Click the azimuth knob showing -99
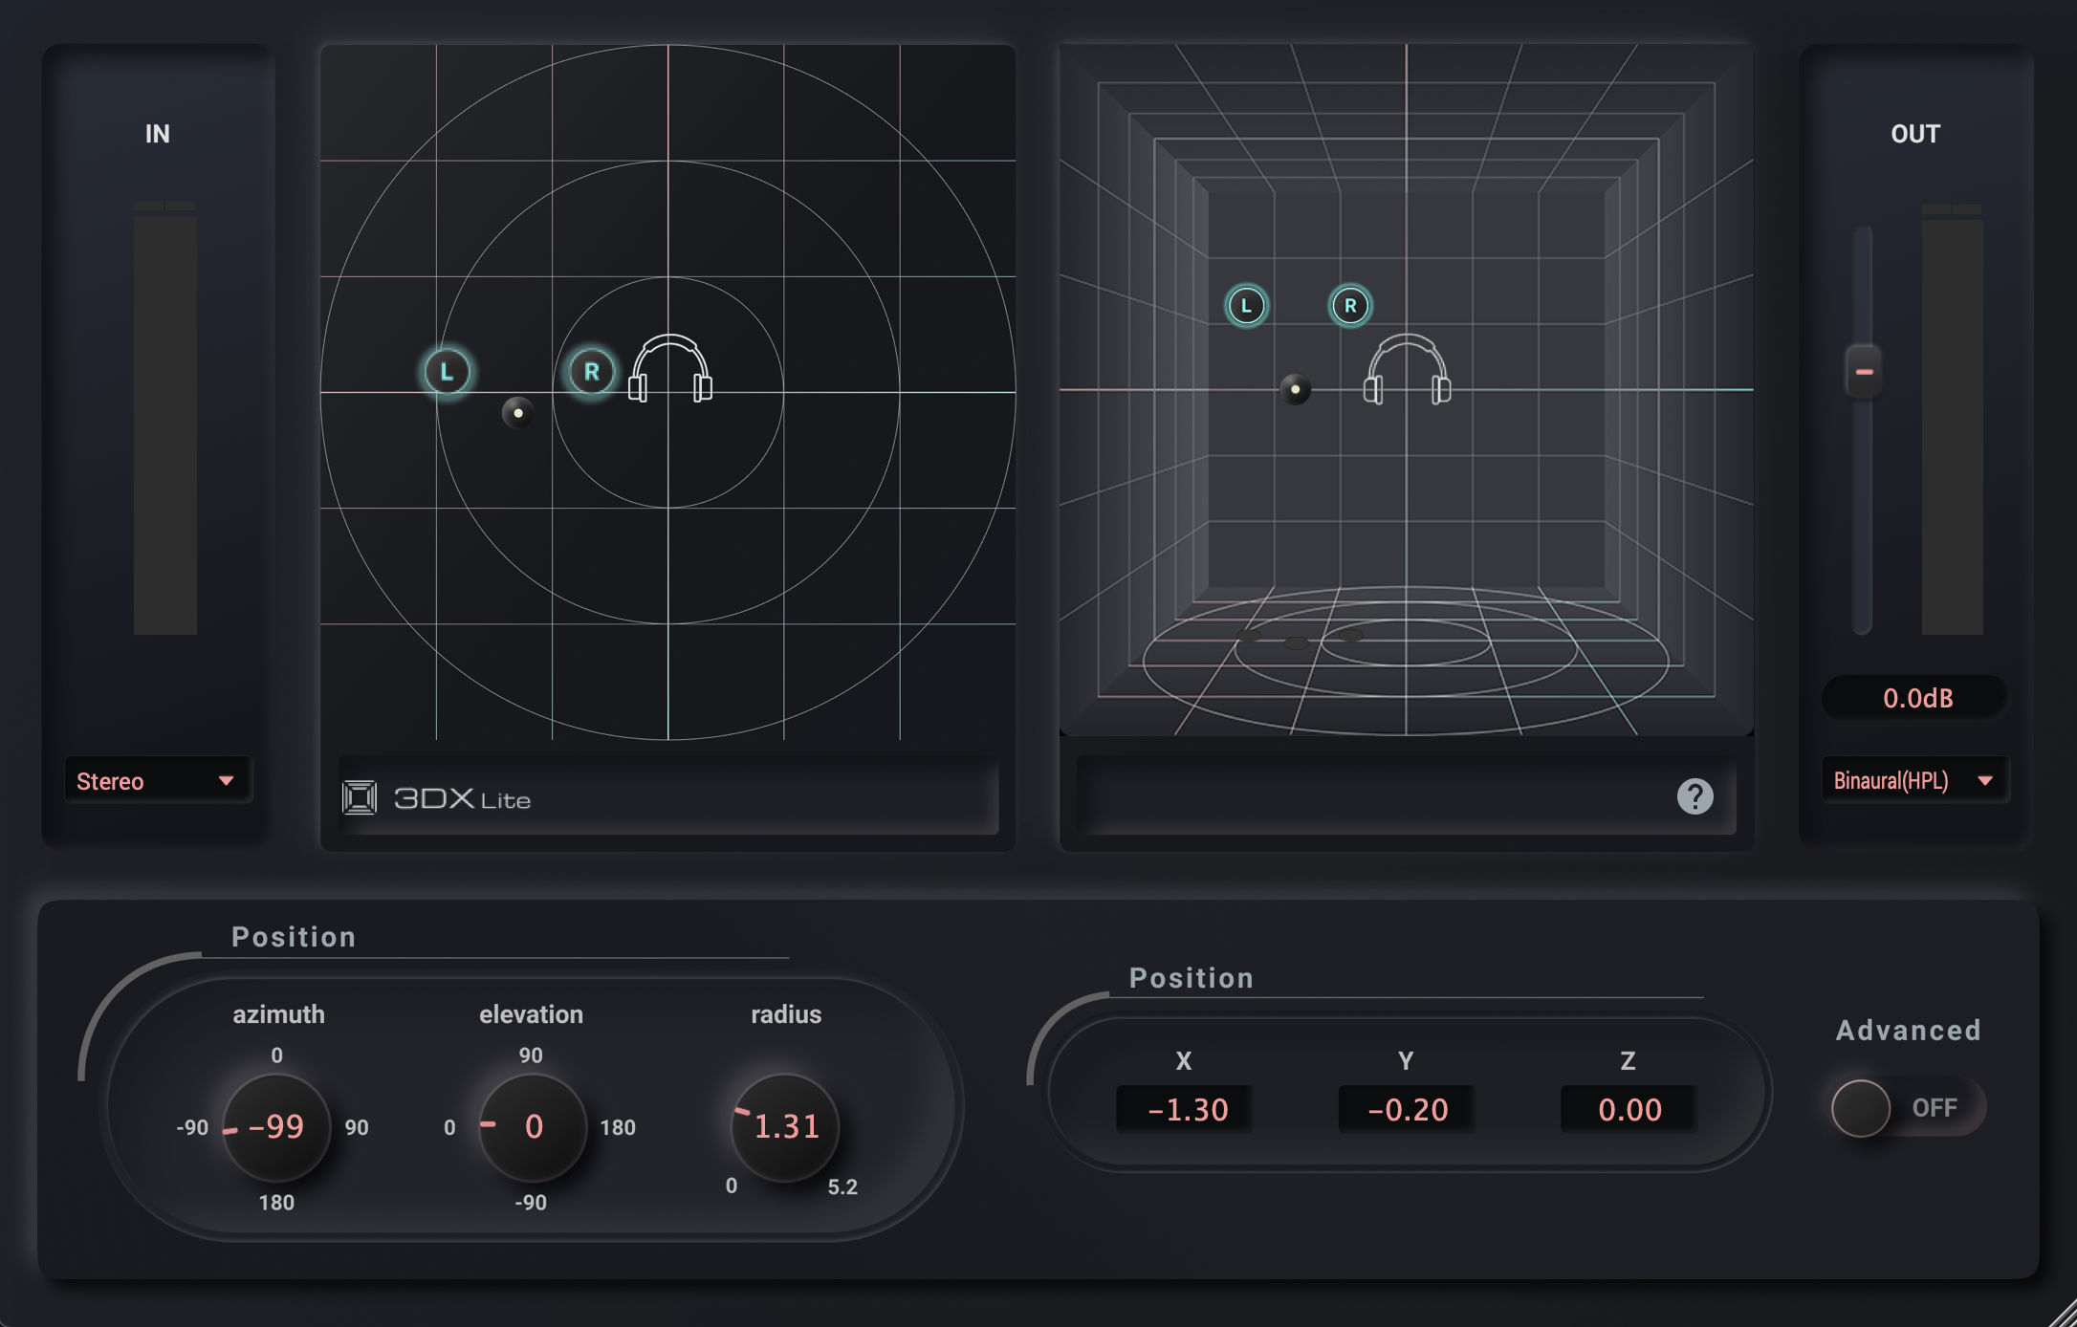The image size is (2077, 1327). (276, 1127)
